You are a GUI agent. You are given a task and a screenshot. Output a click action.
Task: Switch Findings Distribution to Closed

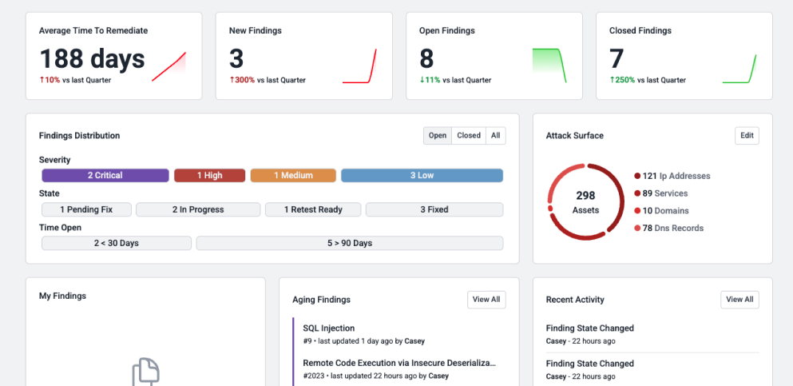pyautogui.click(x=469, y=136)
